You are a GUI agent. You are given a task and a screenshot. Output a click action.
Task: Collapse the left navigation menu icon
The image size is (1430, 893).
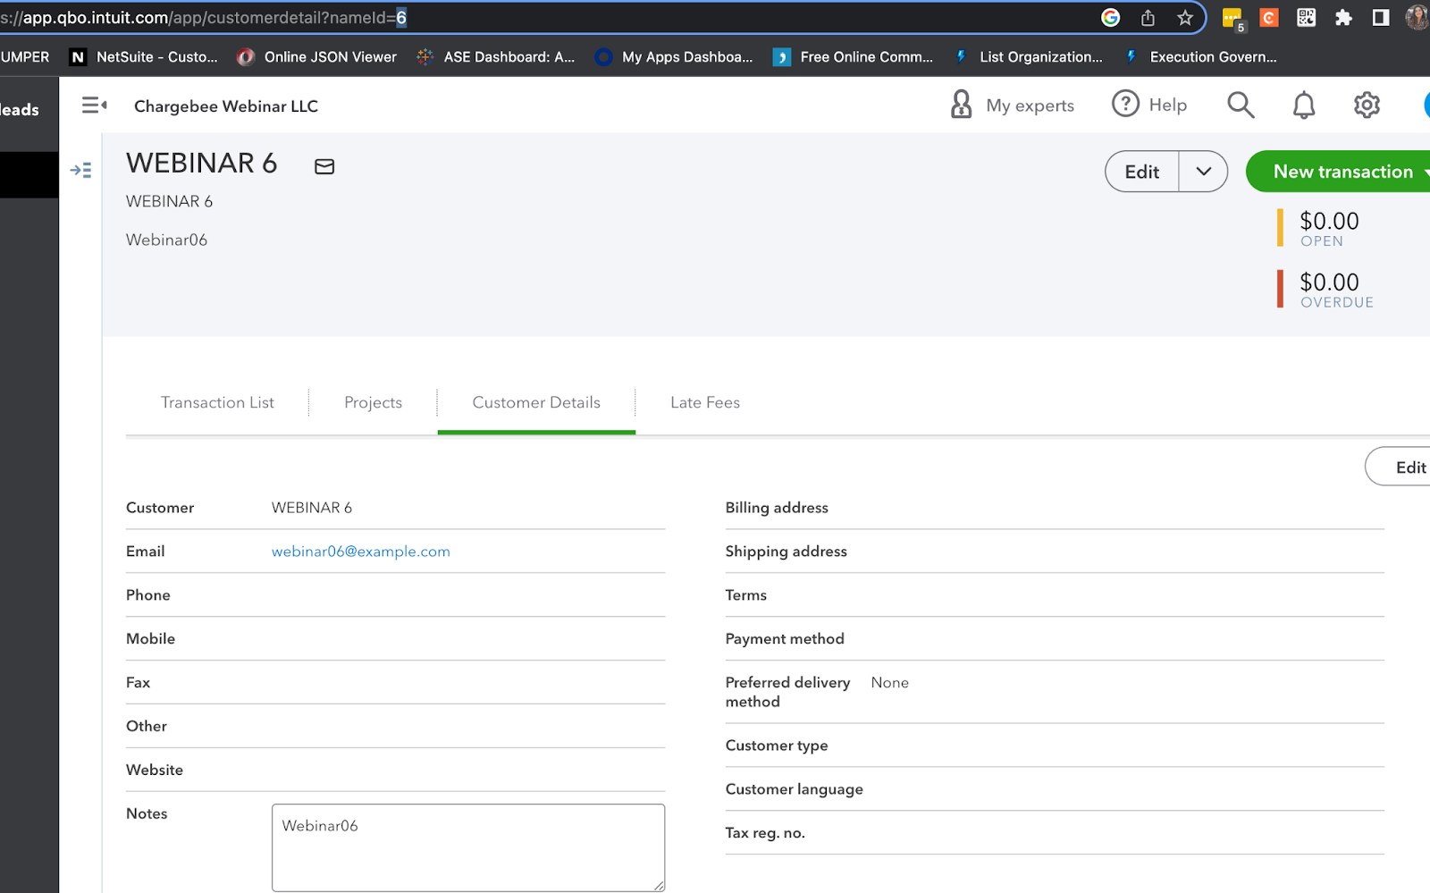[x=94, y=105]
